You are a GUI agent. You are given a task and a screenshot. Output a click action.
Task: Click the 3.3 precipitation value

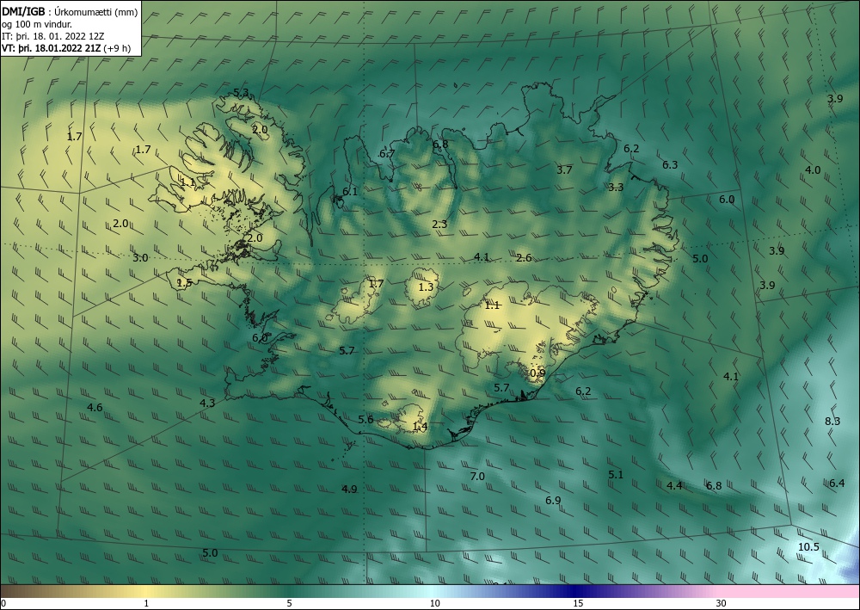pos(616,187)
